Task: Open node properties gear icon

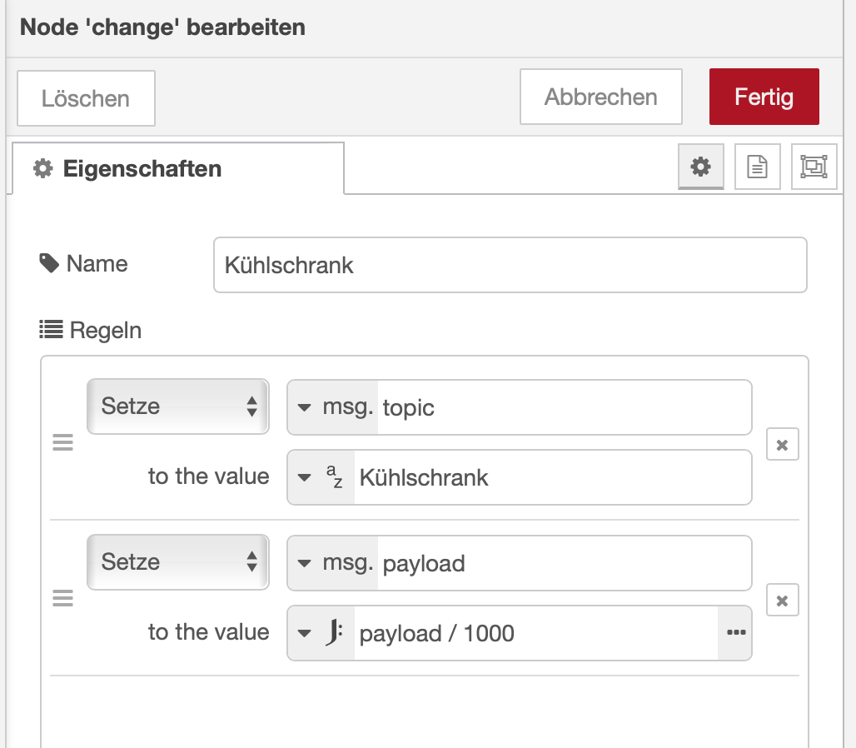Action: (x=701, y=167)
